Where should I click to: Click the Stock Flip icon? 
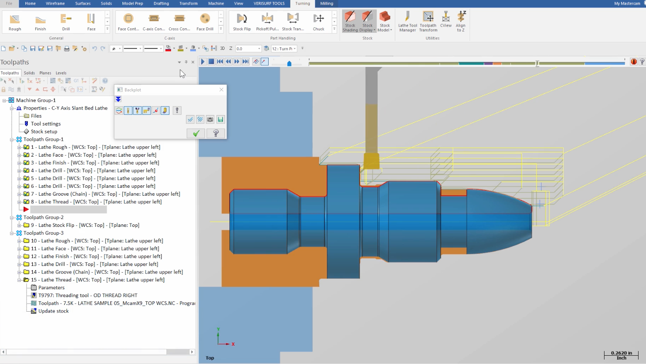pos(242,22)
